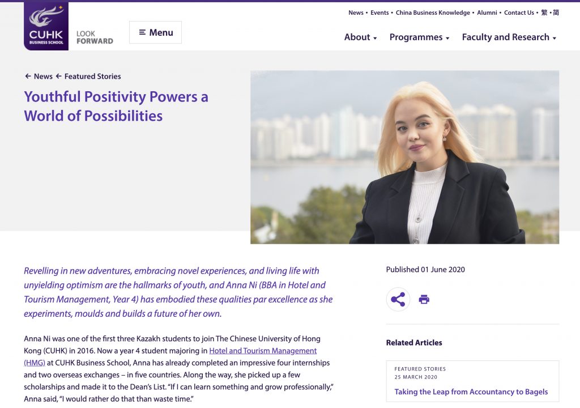The height and width of the screenshot is (408, 580).
Task: Switch site language to 简 (Simplified Chinese)
Action: coord(556,12)
